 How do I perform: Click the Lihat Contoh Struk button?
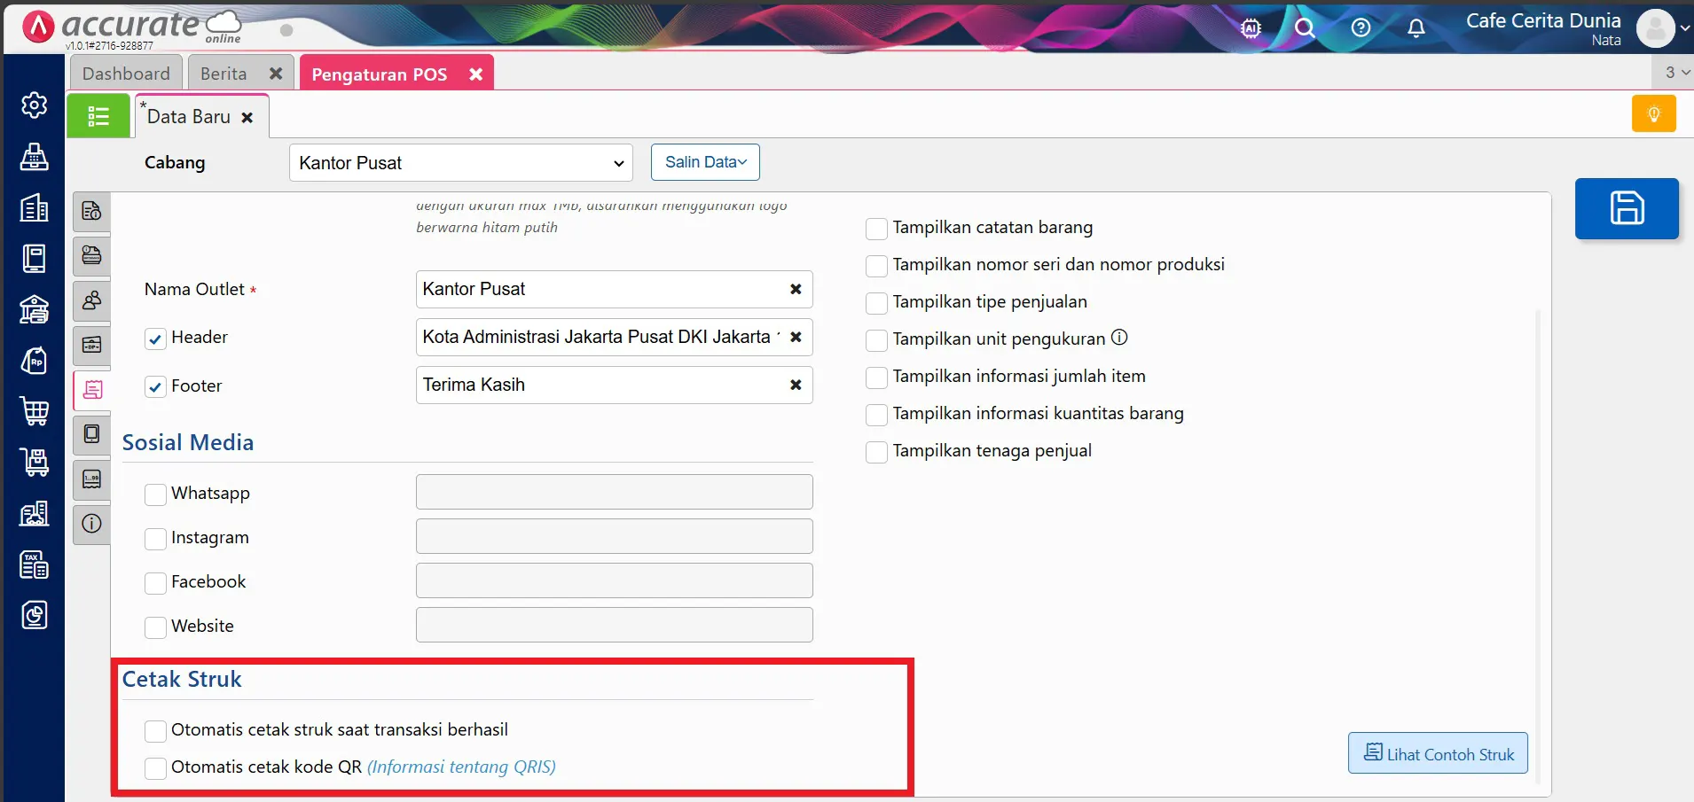(x=1437, y=753)
